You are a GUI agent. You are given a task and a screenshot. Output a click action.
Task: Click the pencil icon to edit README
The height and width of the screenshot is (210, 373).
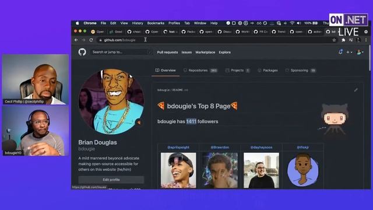point(356,90)
